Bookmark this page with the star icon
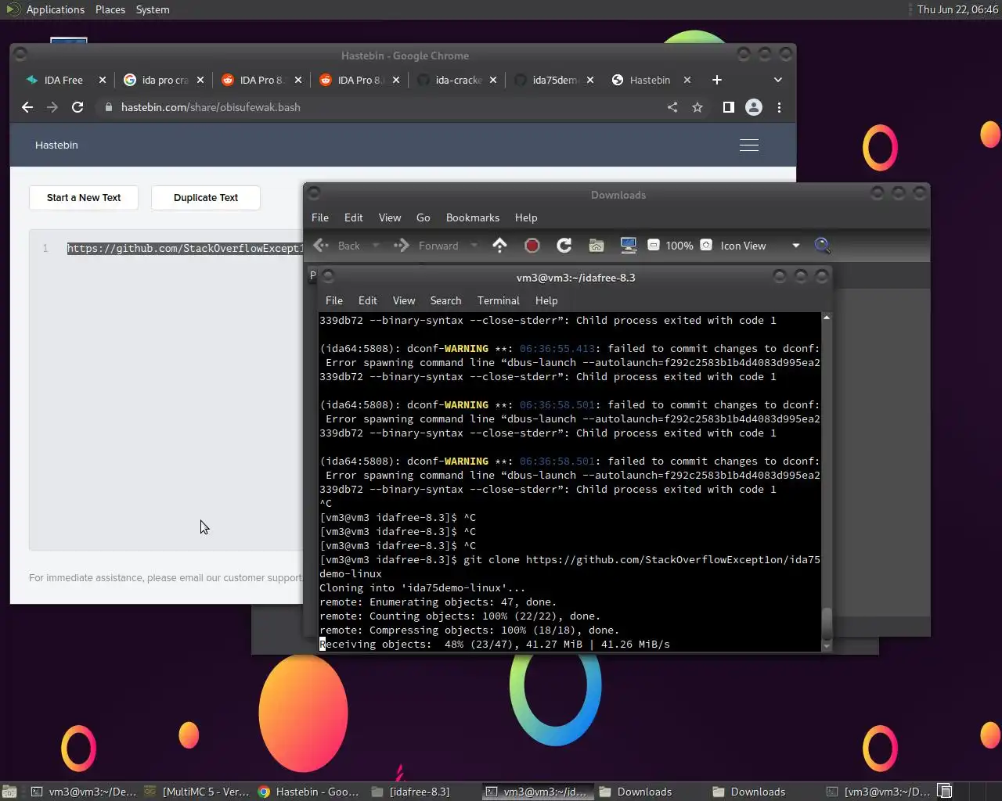Viewport: 1002px width, 801px height. click(x=697, y=107)
